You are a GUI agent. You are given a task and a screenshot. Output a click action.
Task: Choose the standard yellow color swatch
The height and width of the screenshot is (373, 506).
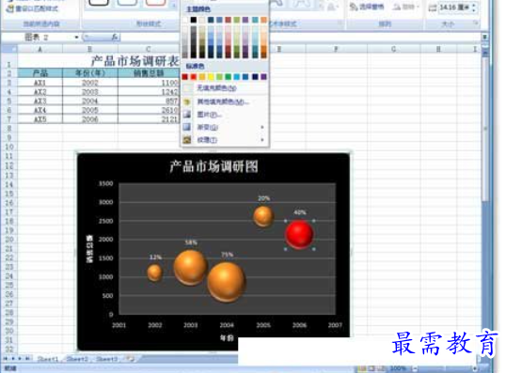point(211,77)
